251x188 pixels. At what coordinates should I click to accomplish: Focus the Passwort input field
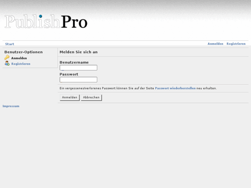click(x=78, y=80)
